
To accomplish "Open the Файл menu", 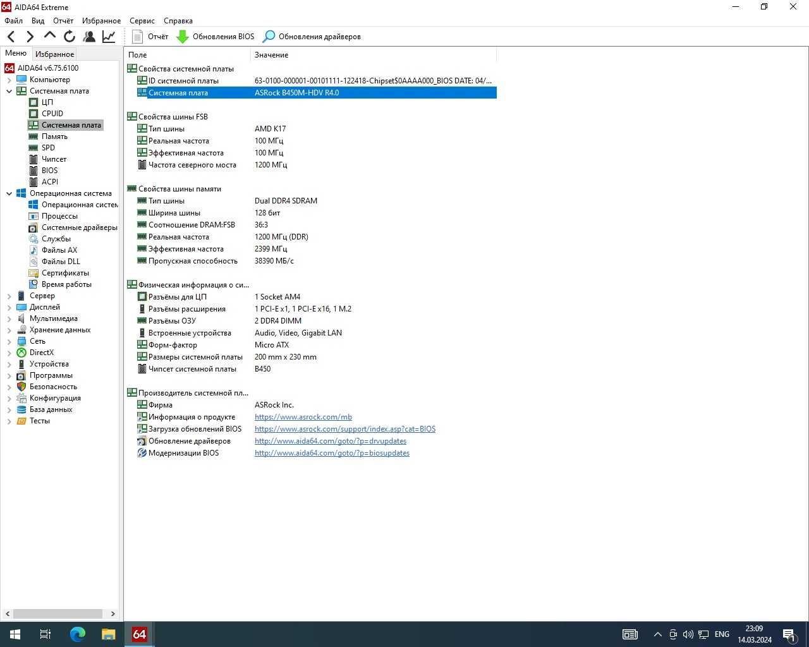I will click(x=13, y=21).
